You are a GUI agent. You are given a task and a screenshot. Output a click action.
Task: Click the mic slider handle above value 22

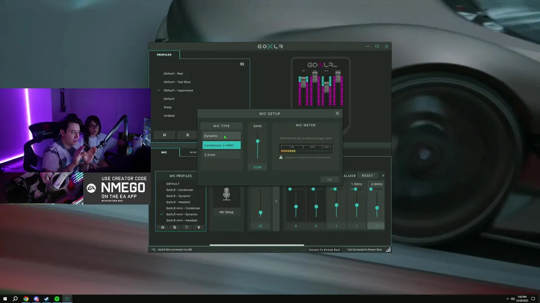coord(260,213)
